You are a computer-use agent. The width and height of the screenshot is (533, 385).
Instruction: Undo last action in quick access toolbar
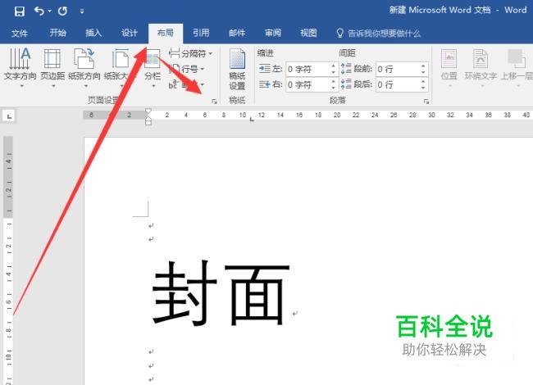pyautogui.click(x=39, y=11)
